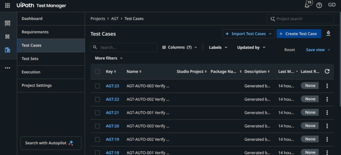Click Reset filters
Image resolution: width=341 pixels, height=155 pixels.
coord(289,50)
